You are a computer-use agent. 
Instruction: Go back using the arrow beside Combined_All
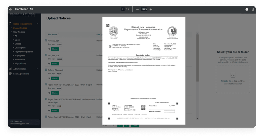click(x=11, y=9)
